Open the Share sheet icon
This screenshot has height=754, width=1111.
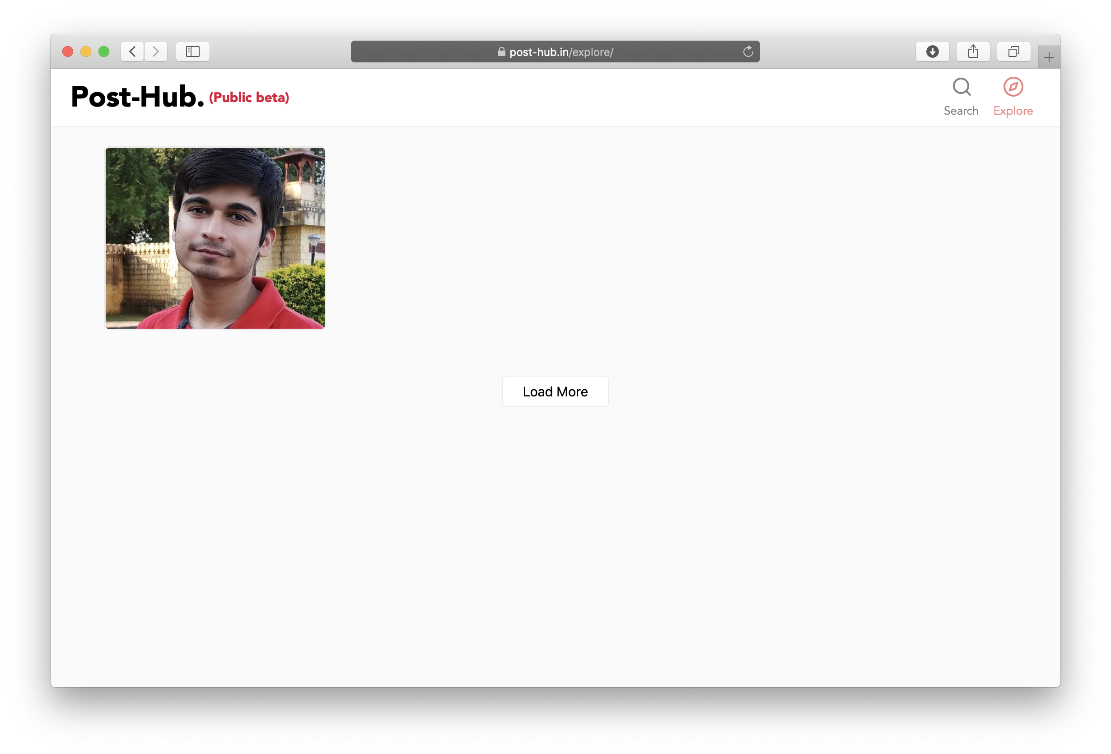click(x=973, y=51)
